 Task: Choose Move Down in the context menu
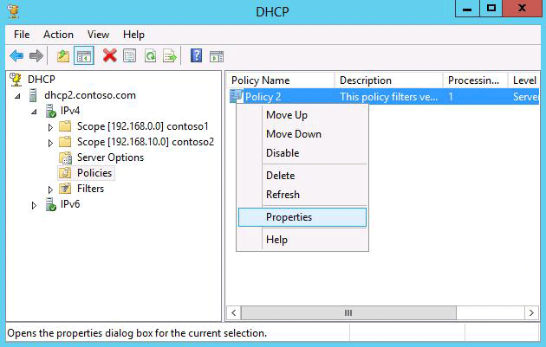tap(293, 134)
